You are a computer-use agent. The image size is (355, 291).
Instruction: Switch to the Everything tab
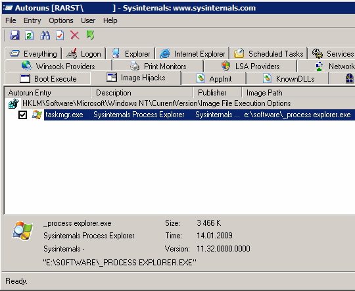click(33, 54)
